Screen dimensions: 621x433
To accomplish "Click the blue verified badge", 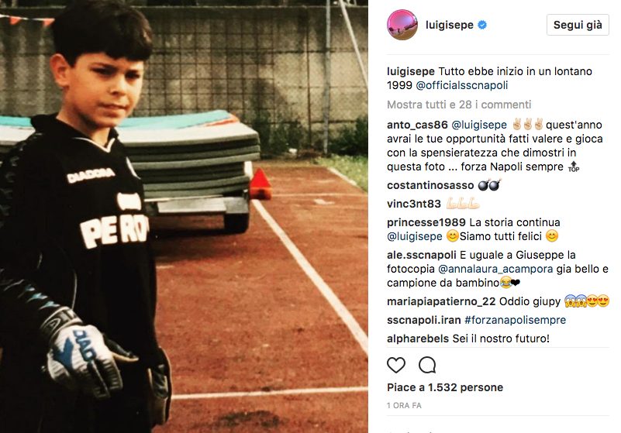I will [x=482, y=25].
